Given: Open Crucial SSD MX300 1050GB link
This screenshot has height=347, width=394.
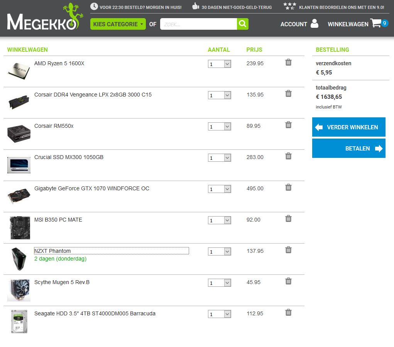Looking at the screenshot, I should click(69, 157).
